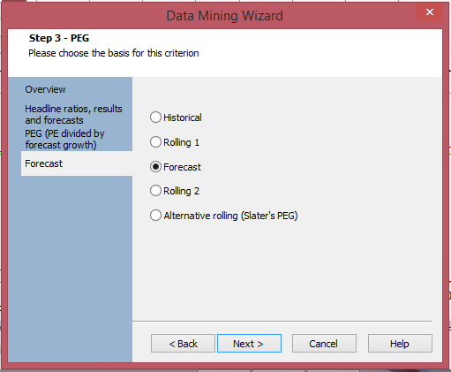Click the Step 3 - PEG heading
Screen dimensions: 451x372
click(x=59, y=38)
